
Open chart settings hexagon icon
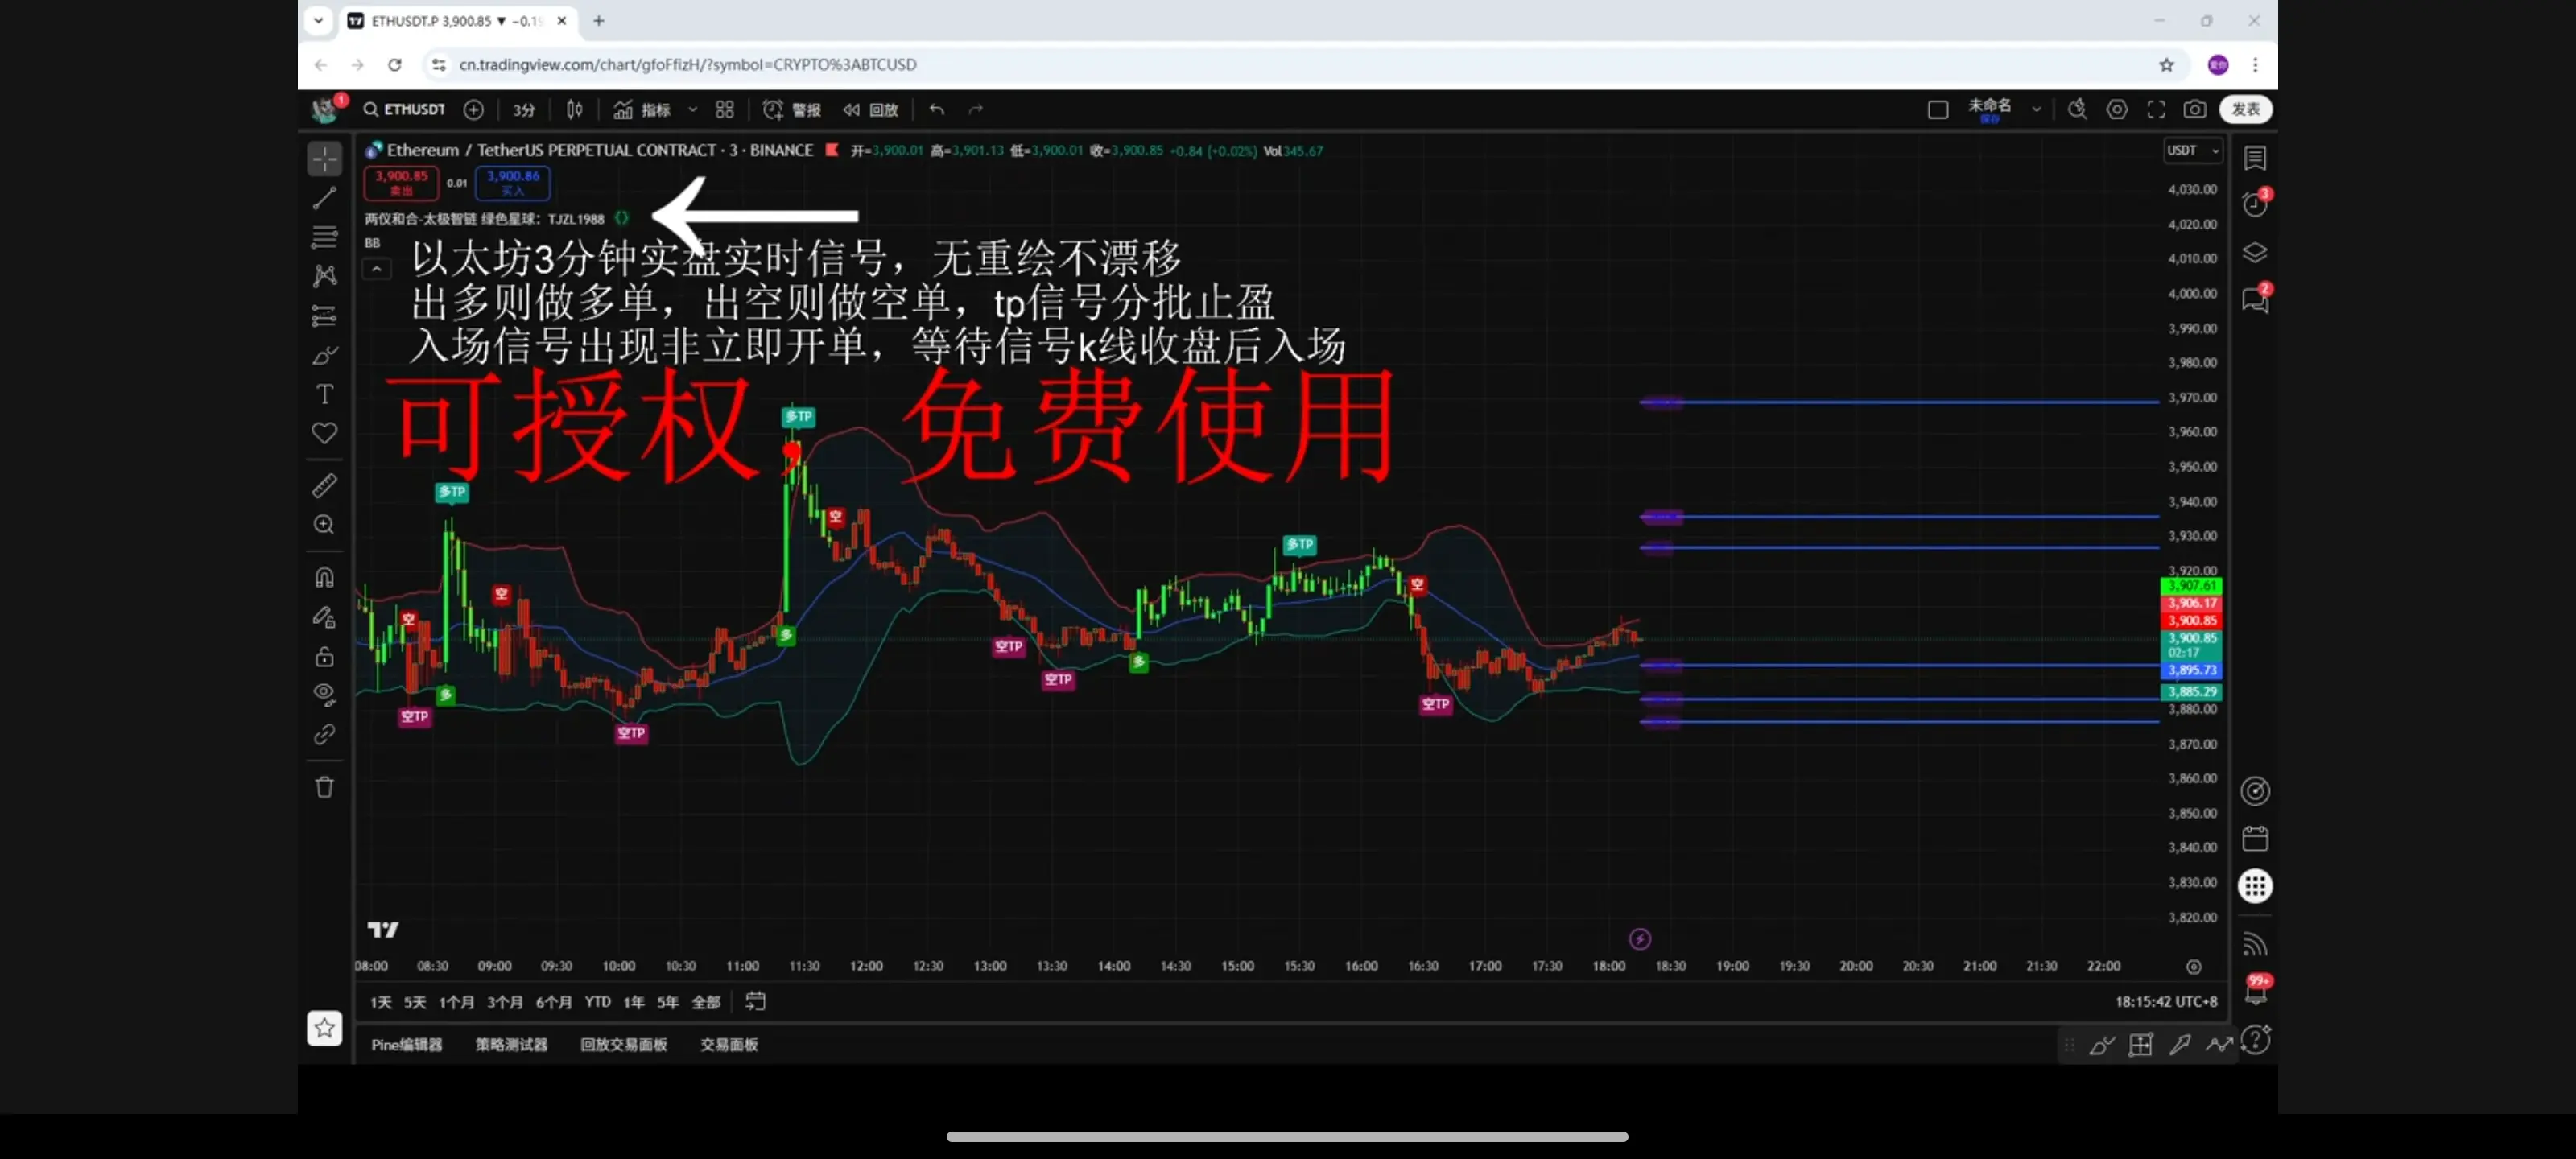2117,110
